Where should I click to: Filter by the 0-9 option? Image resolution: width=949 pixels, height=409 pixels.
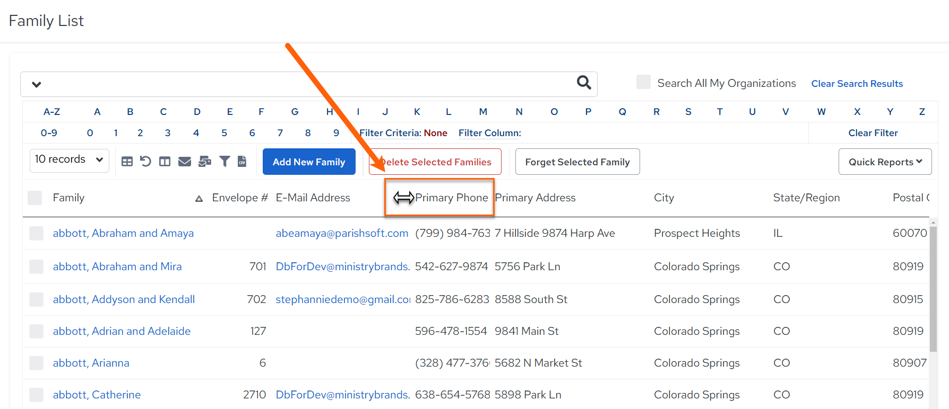(49, 133)
